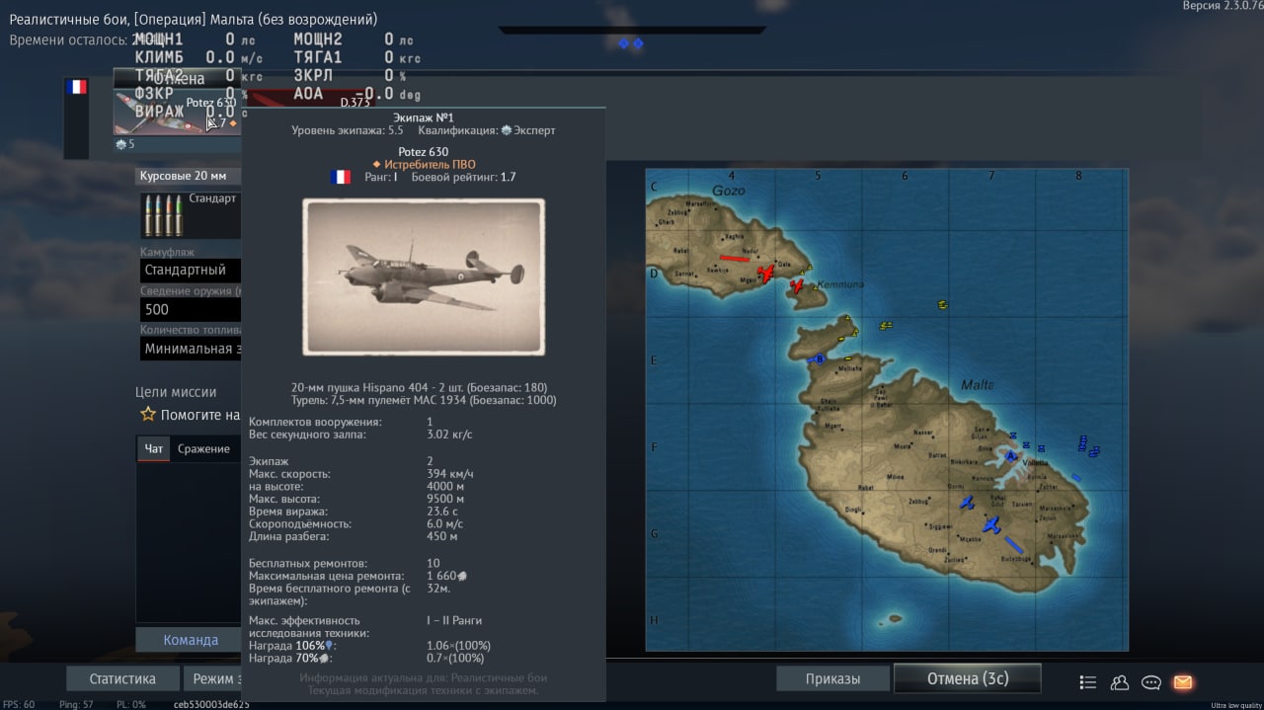Click the Боевой рейтинг: 1.7 text
The image size is (1264, 710).
click(x=463, y=177)
